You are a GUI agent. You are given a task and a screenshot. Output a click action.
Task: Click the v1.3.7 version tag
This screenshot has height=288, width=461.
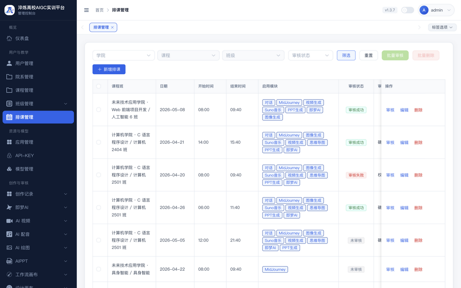(x=390, y=10)
